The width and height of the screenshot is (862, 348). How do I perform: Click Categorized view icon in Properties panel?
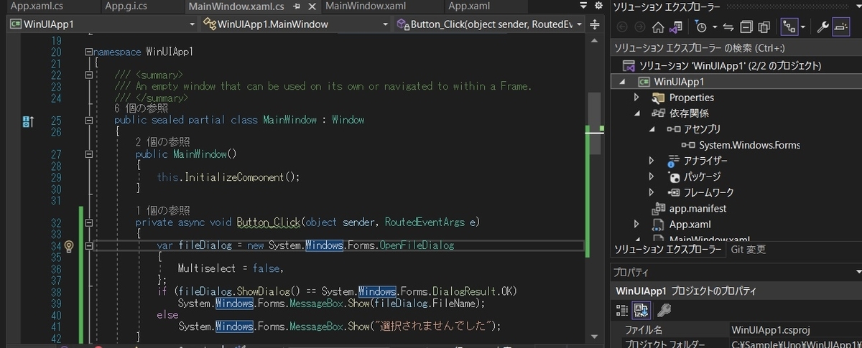(x=624, y=310)
